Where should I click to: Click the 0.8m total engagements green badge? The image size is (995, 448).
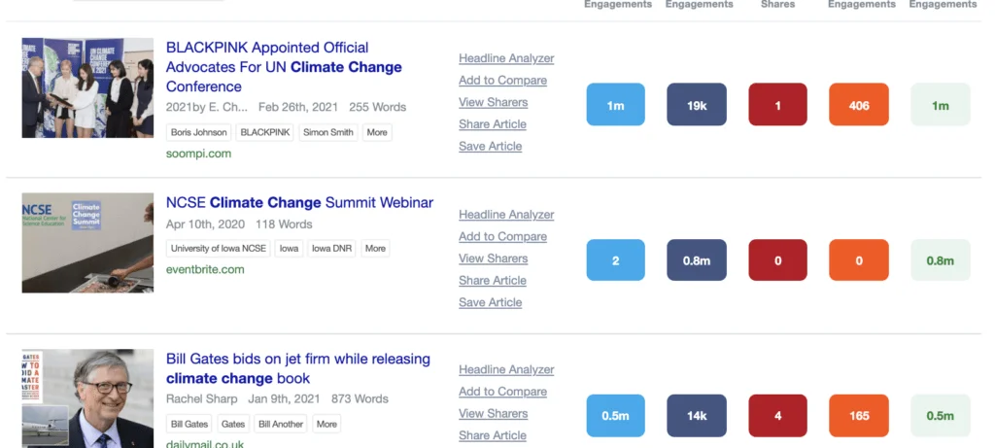pyautogui.click(x=941, y=260)
